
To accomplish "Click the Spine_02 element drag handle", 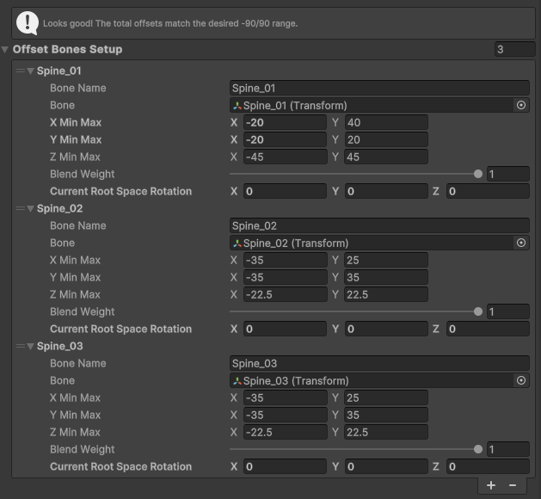I will 21,208.
